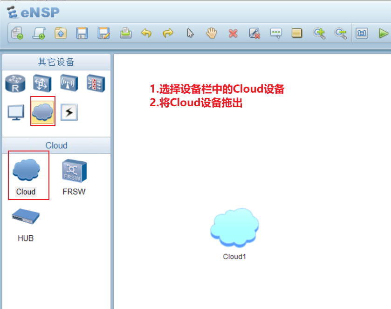
Task: Select Cloud1 device on canvas
Action: [x=234, y=228]
